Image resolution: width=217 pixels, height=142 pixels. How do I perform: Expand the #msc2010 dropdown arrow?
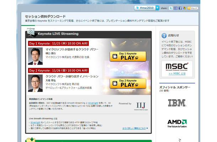(157, 8)
